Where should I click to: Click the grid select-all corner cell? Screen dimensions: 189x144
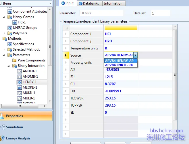tap(66, 27)
